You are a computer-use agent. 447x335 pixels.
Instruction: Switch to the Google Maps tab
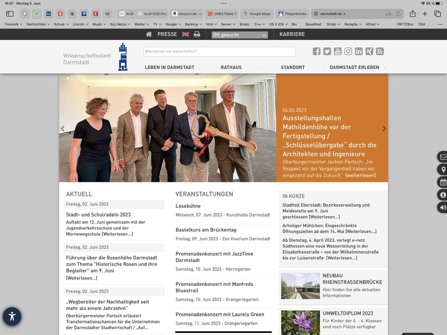coord(257,14)
